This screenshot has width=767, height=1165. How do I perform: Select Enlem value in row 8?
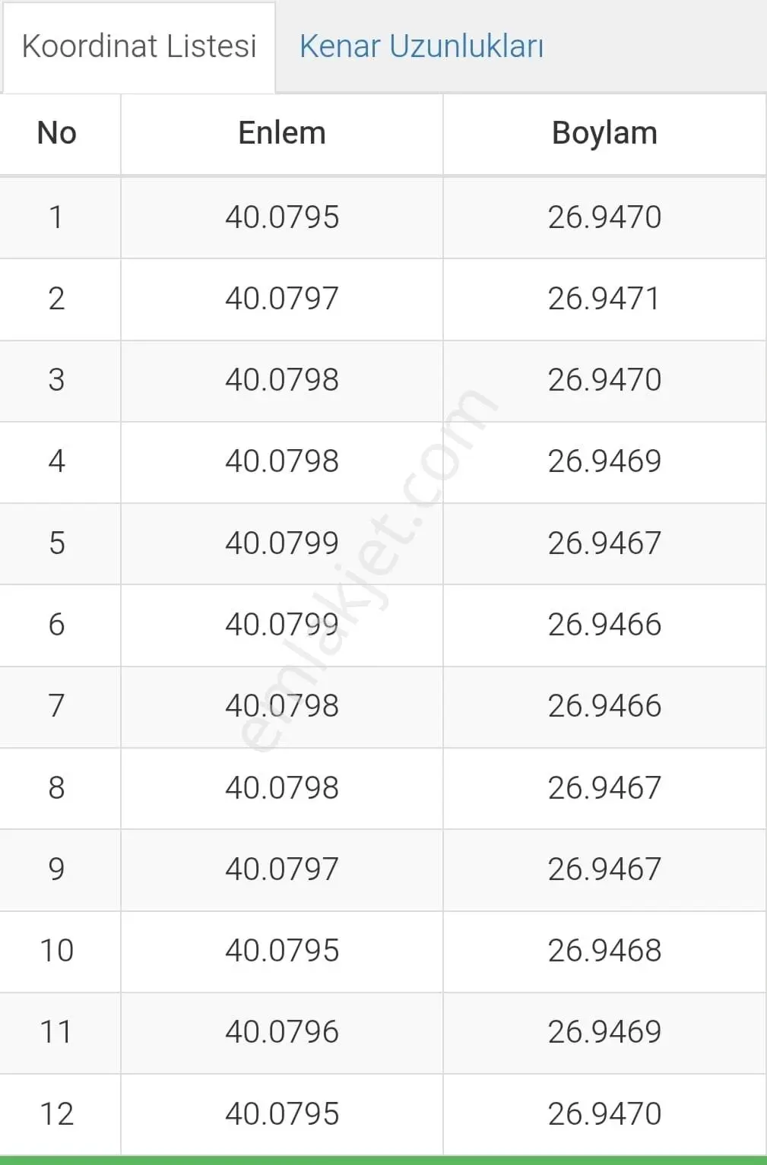(x=282, y=788)
